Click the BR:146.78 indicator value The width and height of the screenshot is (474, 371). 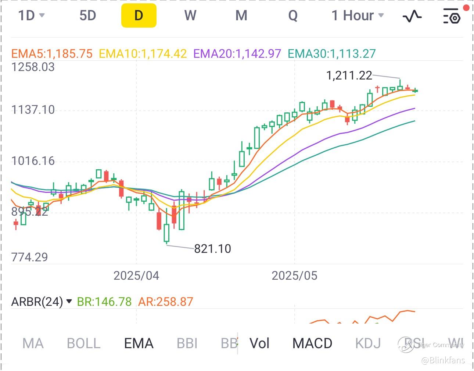[104, 302]
